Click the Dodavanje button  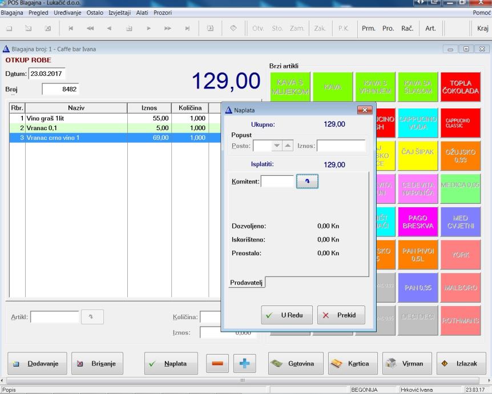[x=37, y=363]
